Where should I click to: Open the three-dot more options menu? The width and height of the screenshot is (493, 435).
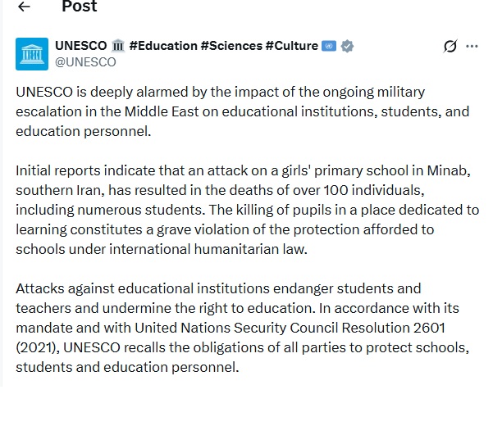[x=472, y=47]
